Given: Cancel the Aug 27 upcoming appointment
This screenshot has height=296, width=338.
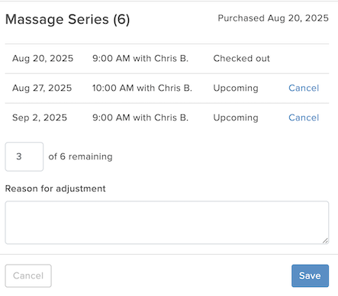Looking at the screenshot, I should pos(304,88).
